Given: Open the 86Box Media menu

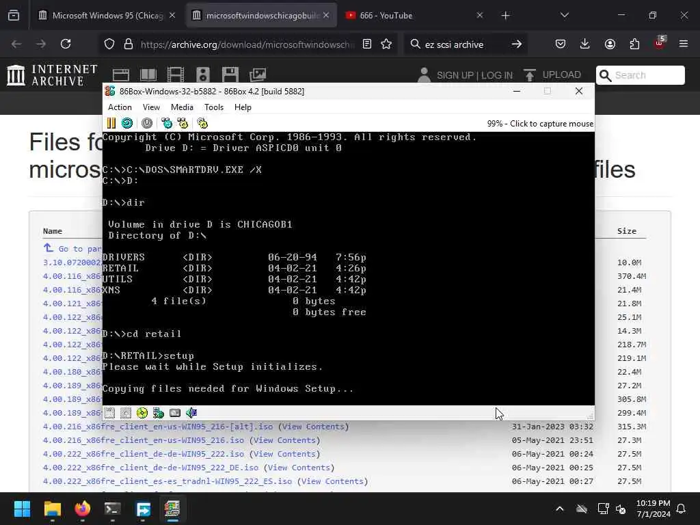Looking at the screenshot, I should click(182, 107).
